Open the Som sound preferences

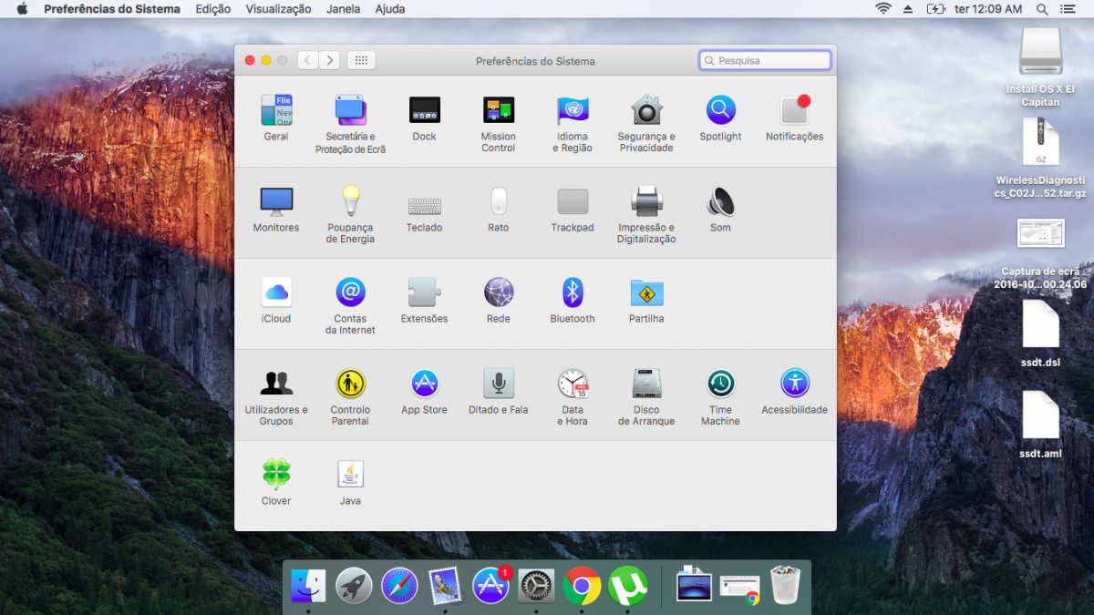[720, 201]
